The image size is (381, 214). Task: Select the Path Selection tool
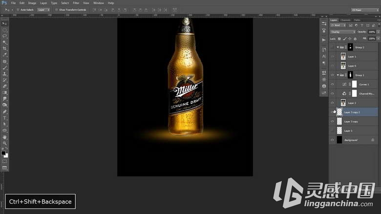(4, 124)
